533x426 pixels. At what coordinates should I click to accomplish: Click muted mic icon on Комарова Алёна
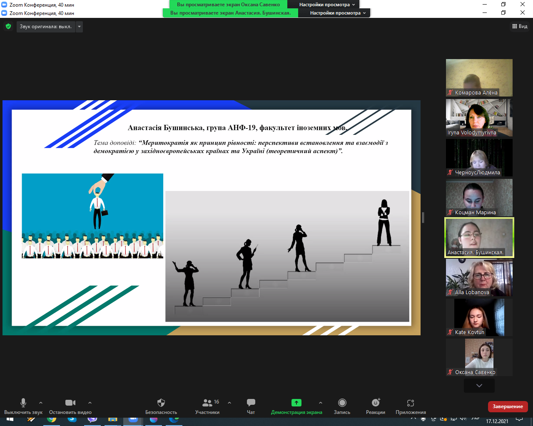click(450, 93)
